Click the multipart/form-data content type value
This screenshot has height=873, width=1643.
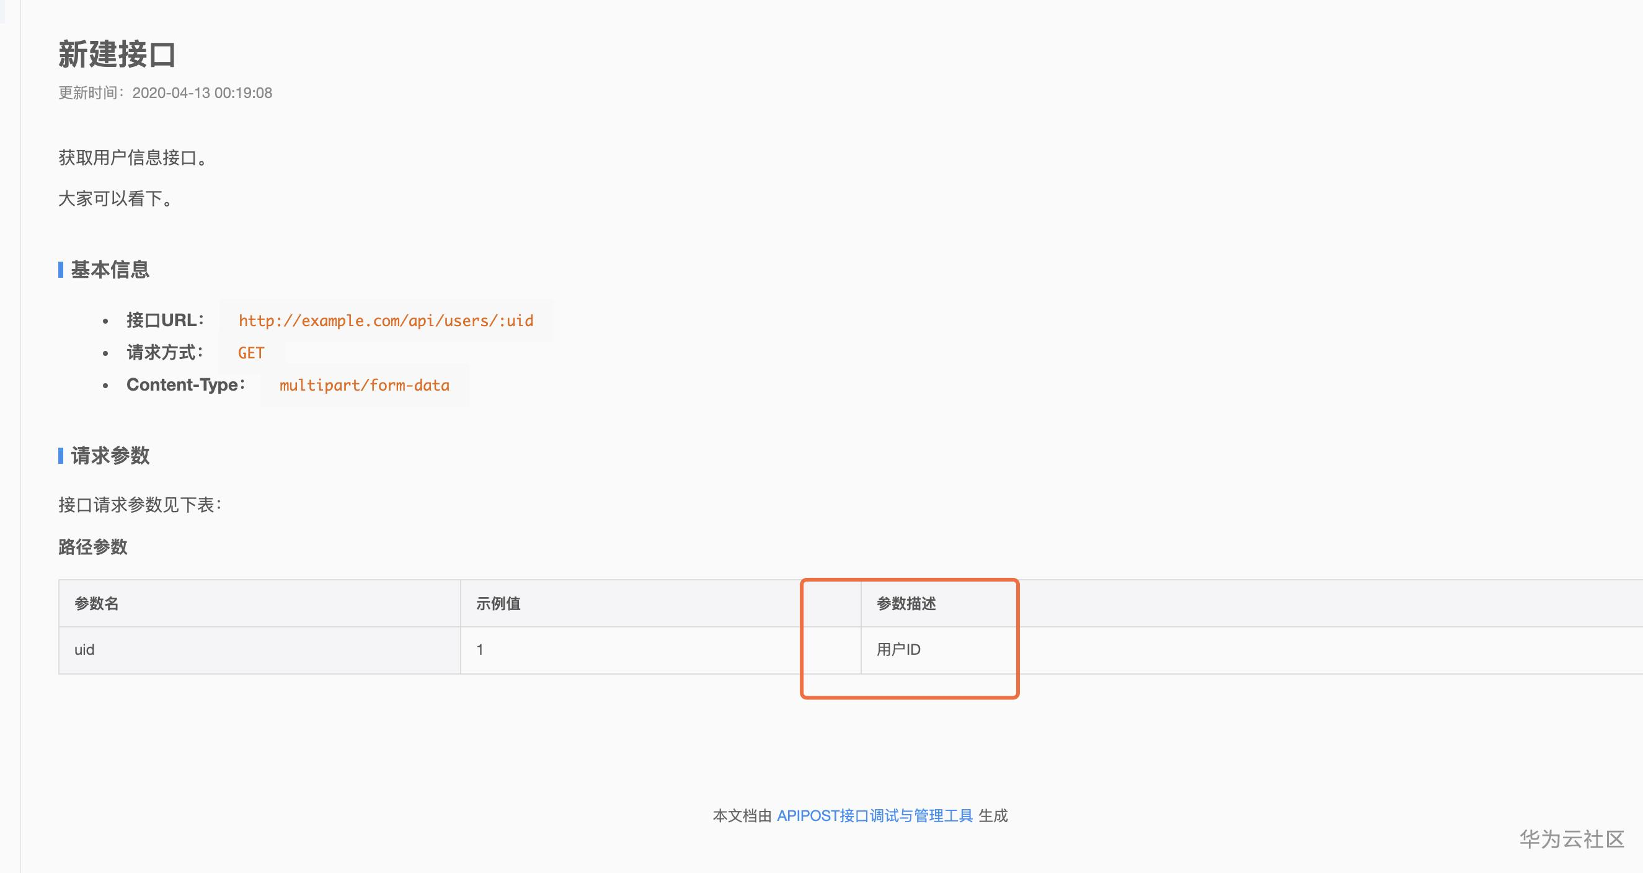[x=364, y=385]
